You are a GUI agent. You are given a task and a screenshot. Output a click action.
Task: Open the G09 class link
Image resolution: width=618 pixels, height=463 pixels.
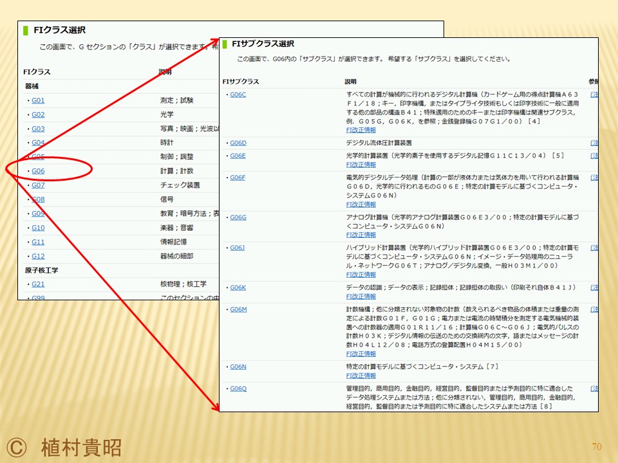[38, 213]
